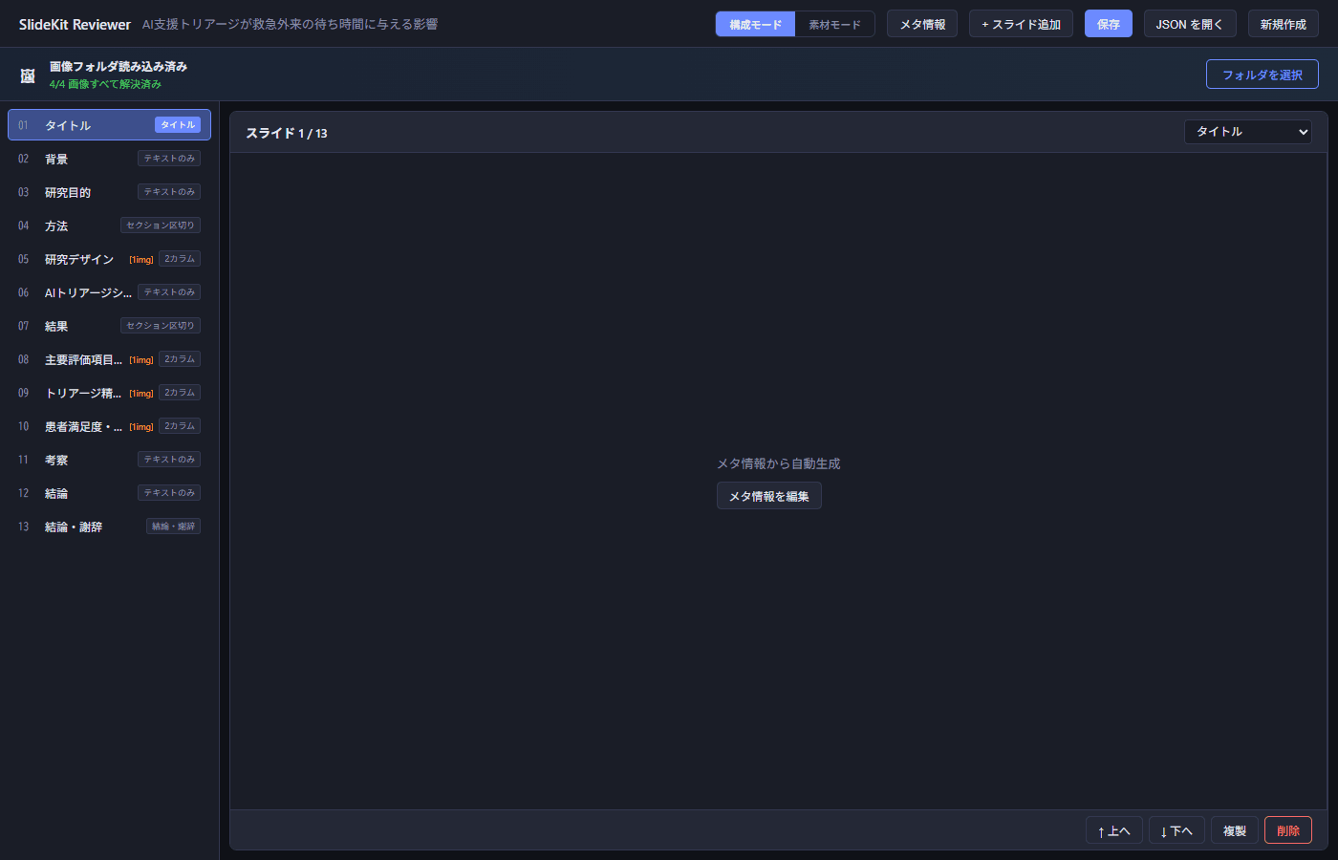Viewport: 1338px width, 860px height.
Task: Edit metadata via メタ情報を編集
Action: point(768,495)
